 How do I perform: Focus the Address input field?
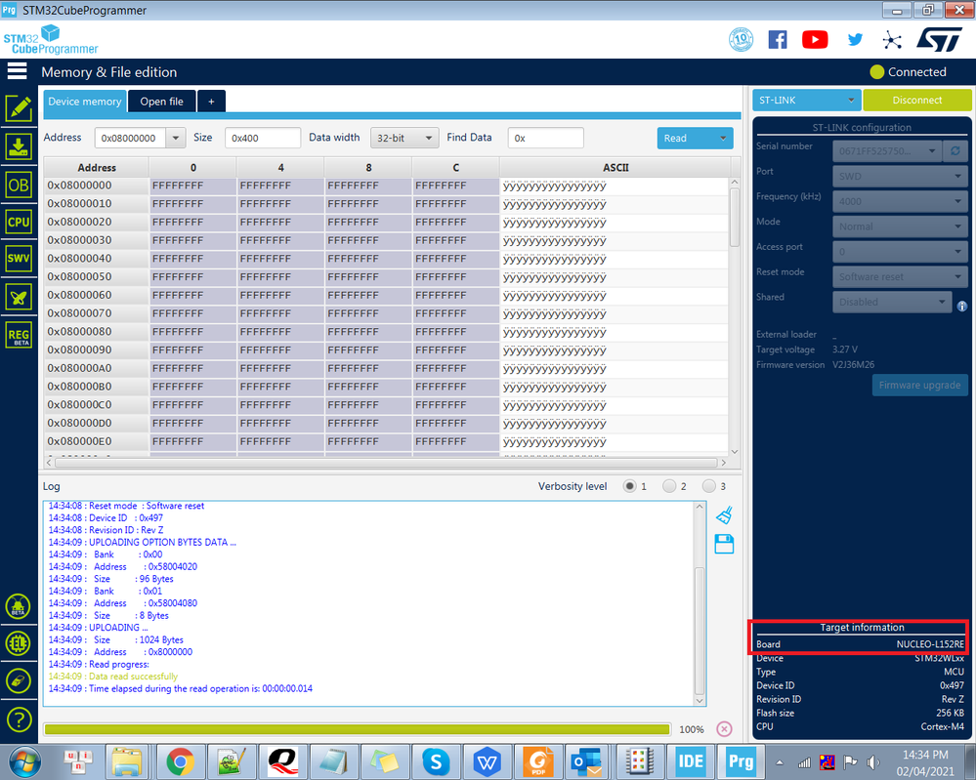pyautogui.click(x=130, y=138)
